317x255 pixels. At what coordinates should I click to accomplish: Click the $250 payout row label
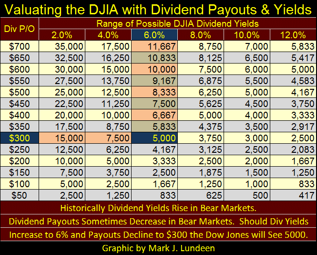point(20,149)
